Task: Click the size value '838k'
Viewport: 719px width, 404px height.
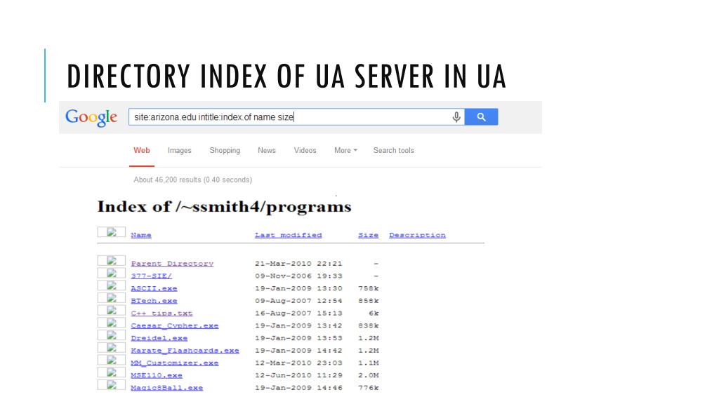Action: 368,325
